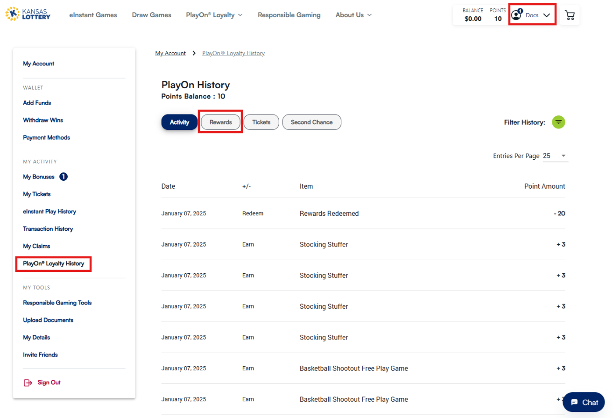Open Responsible Gaming Tools
Screen dimensions: 613x418
pyautogui.click(x=57, y=303)
